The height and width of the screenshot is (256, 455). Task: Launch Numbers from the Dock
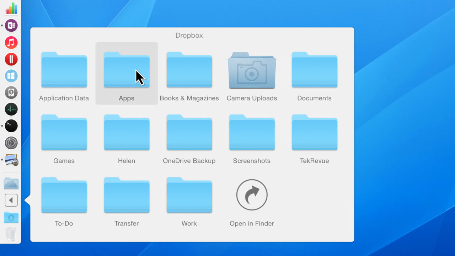click(x=11, y=9)
